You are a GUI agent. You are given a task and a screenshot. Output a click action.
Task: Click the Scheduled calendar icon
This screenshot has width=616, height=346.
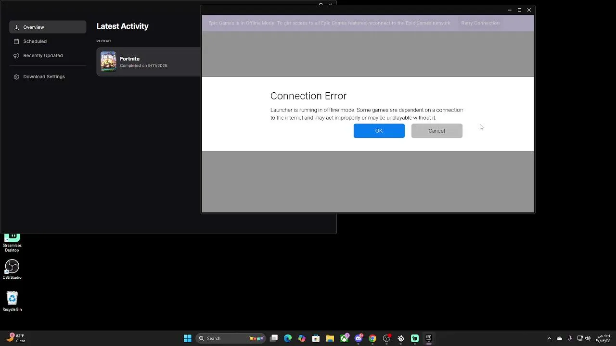[16, 41]
